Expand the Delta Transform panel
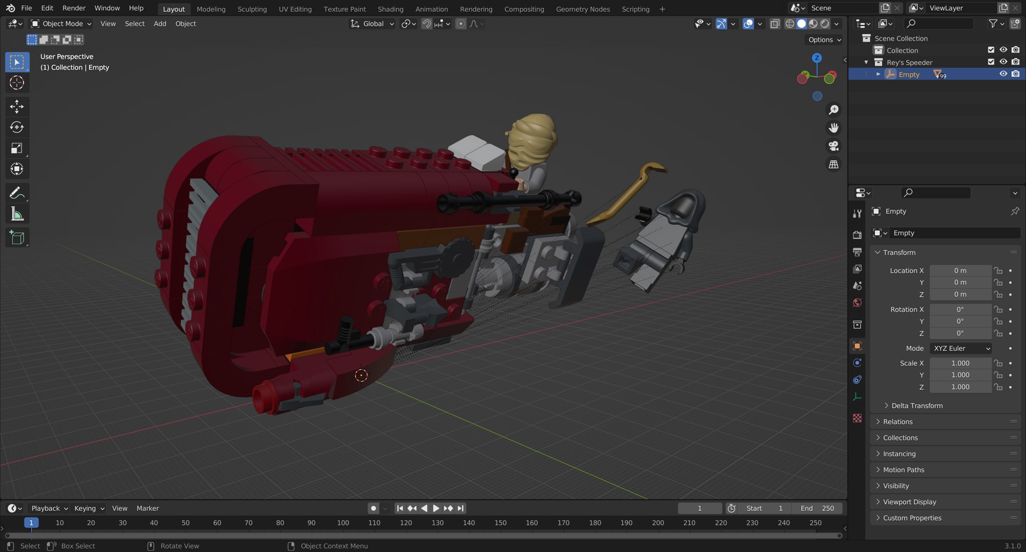 click(917, 406)
